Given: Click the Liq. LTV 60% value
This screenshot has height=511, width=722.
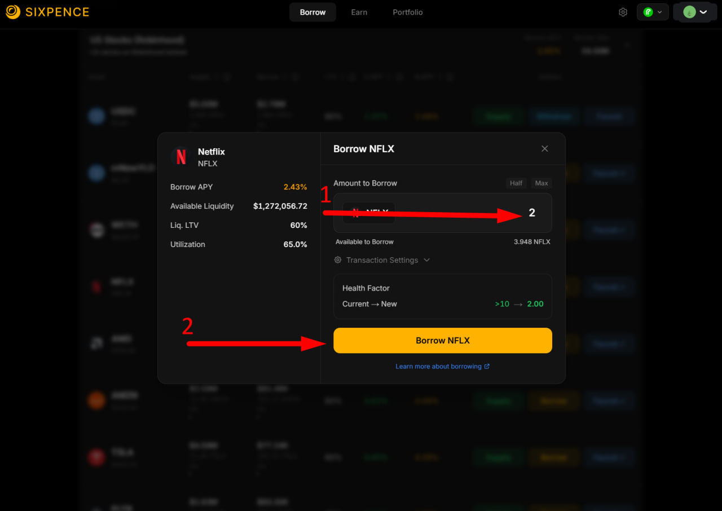Looking at the screenshot, I should (x=298, y=225).
